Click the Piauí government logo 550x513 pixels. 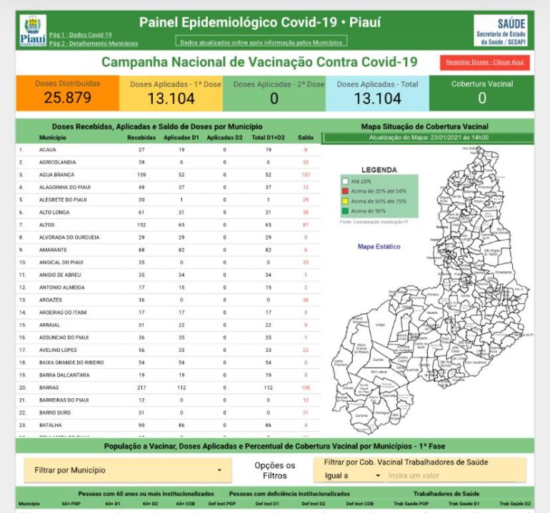[32, 31]
